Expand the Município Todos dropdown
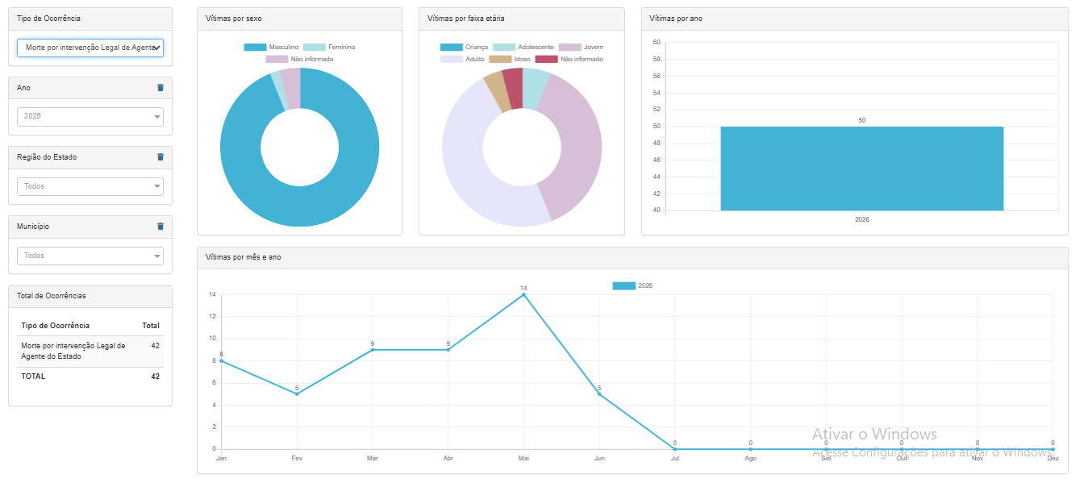1084x487 pixels. (x=90, y=256)
